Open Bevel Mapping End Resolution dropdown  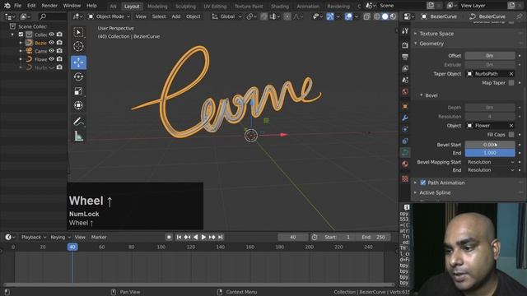[x=490, y=170]
